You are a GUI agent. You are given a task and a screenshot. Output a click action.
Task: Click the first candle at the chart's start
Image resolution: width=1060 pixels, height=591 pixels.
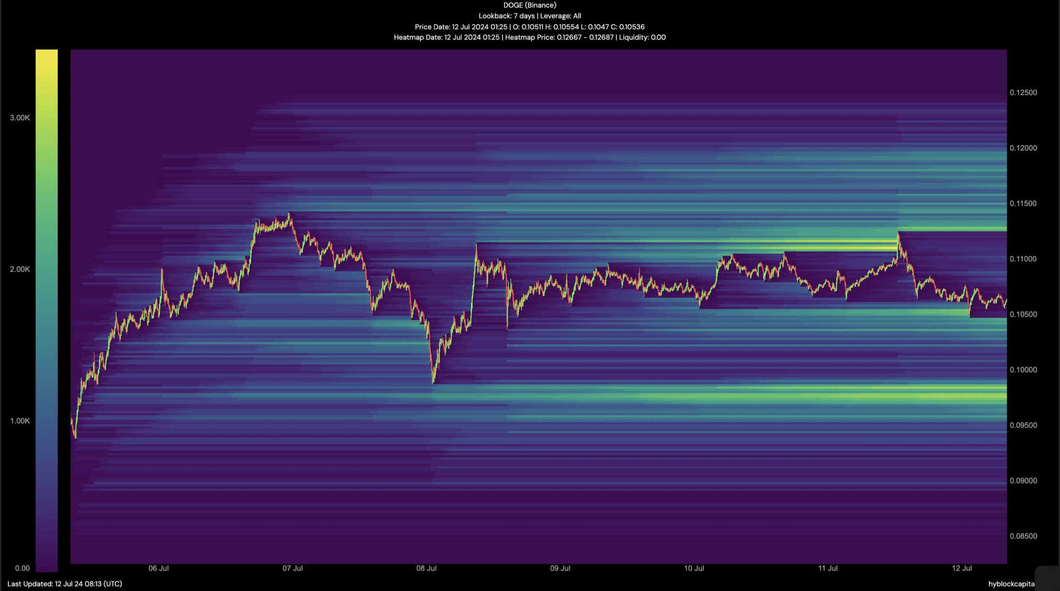(x=71, y=420)
